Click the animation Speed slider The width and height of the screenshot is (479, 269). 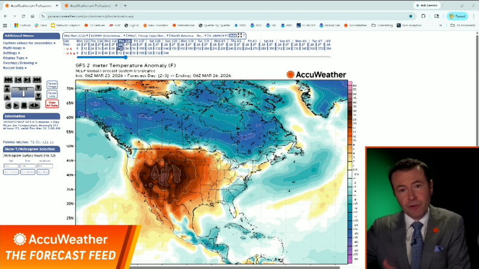click(x=23, y=93)
